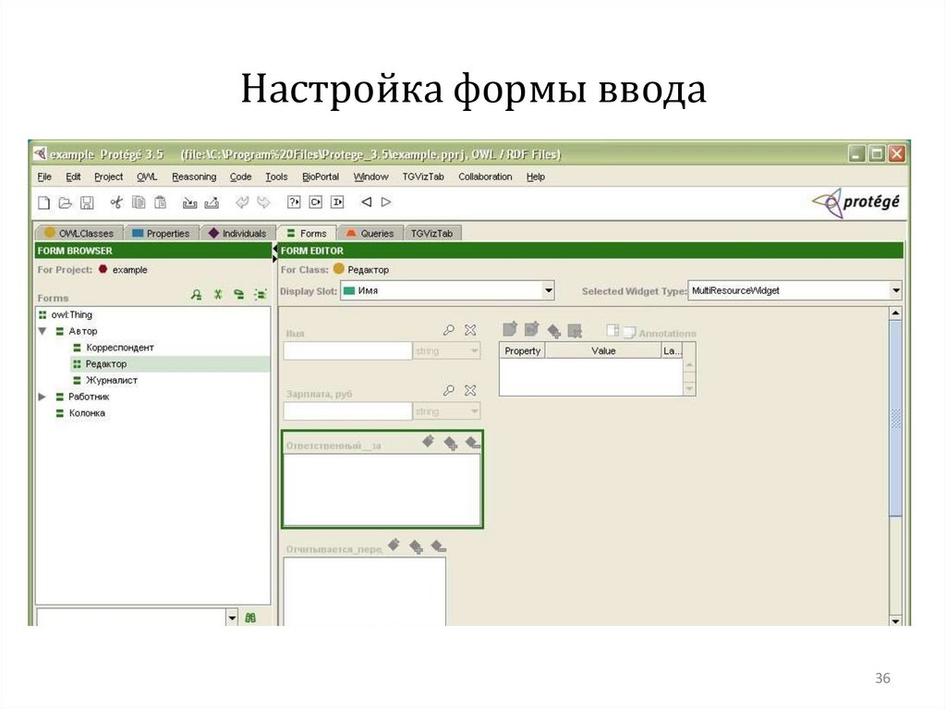The height and width of the screenshot is (709, 946).
Task: Switch to the Queries tab
Action: tap(370, 233)
